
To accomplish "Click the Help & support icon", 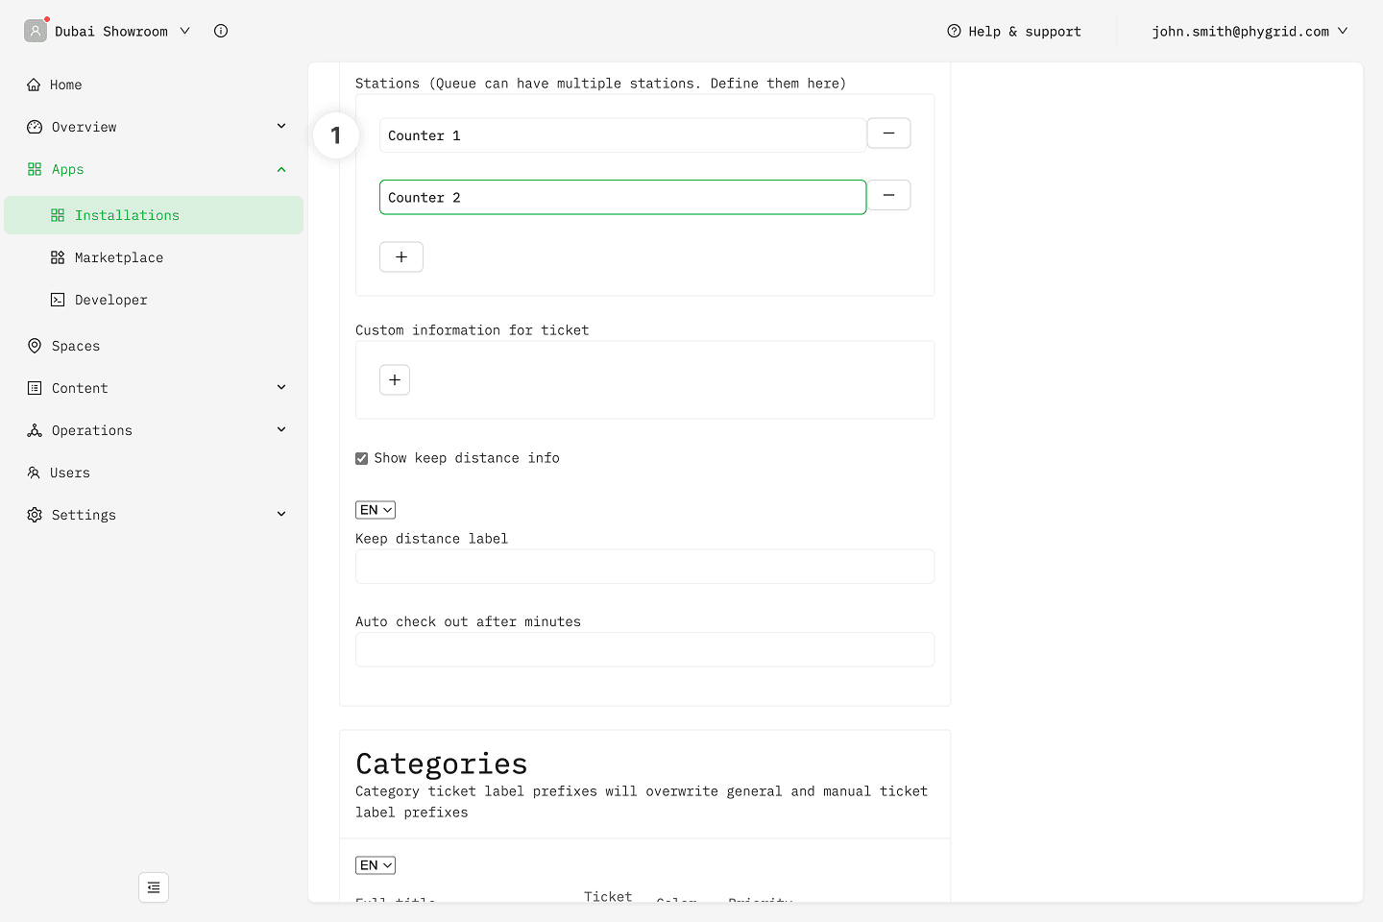I will [954, 31].
